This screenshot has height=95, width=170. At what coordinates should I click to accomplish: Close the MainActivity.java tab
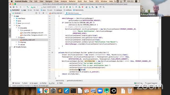click(x=80, y=13)
